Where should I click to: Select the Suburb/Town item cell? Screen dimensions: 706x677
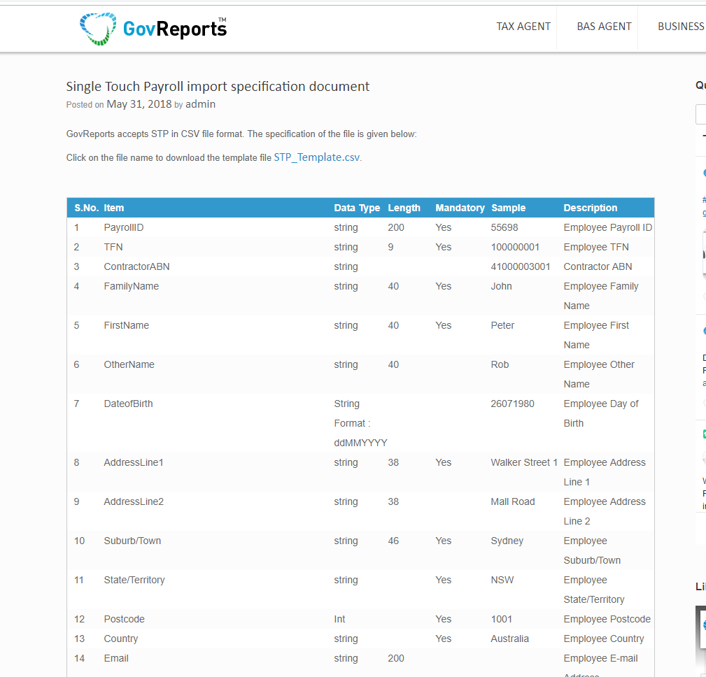[132, 541]
